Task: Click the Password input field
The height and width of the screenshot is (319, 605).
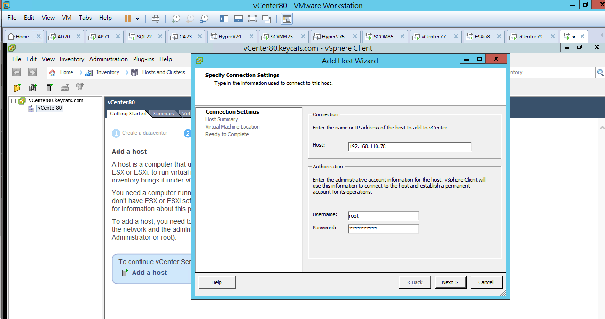Action: pos(383,229)
